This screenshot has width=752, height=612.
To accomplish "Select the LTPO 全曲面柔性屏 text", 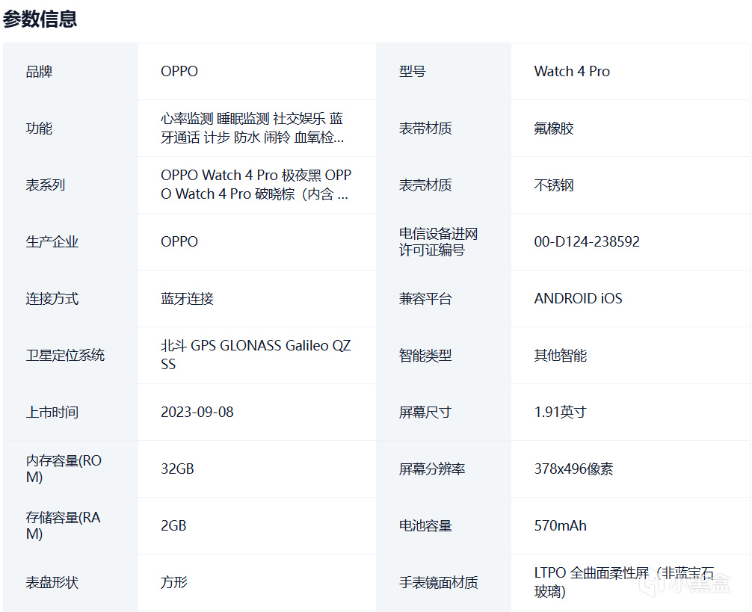I will (591, 572).
